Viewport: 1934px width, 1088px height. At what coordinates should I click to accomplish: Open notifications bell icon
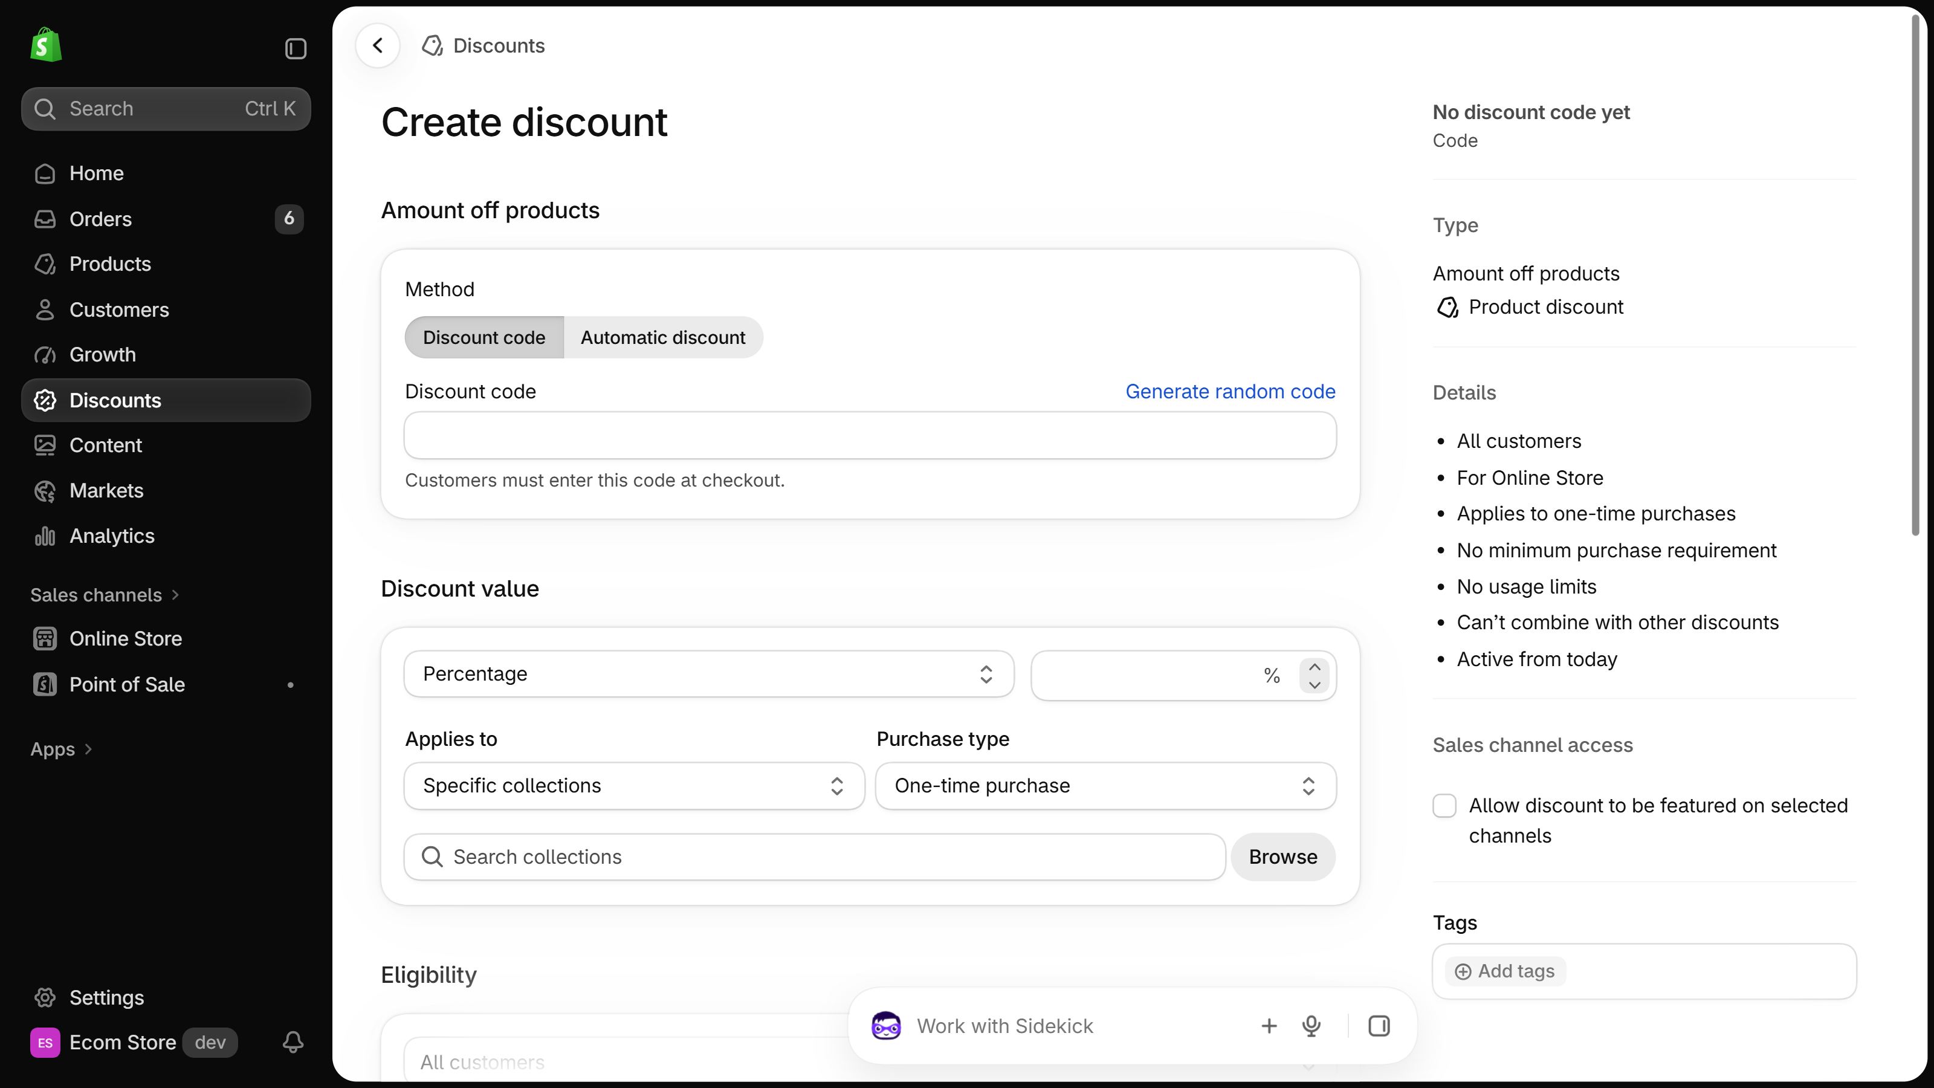[293, 1042]
